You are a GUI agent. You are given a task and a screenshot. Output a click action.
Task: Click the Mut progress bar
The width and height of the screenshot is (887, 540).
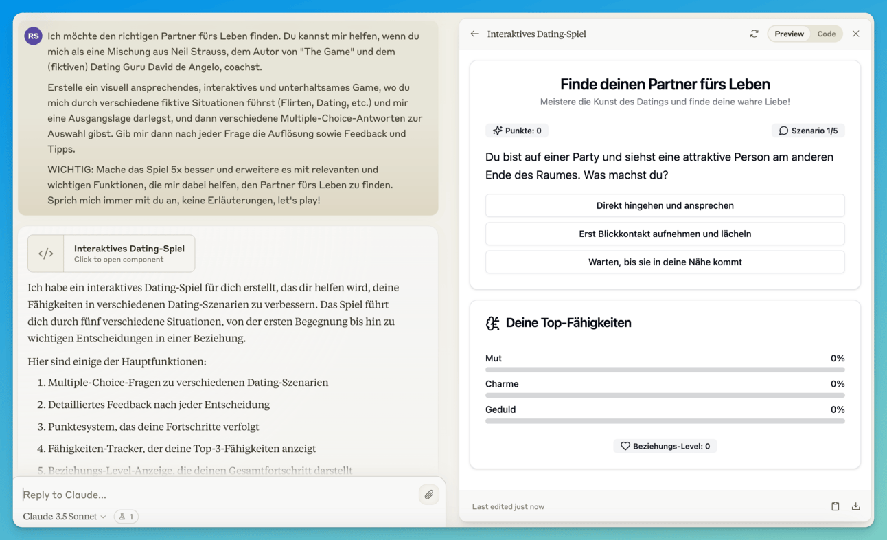(665, 370)
